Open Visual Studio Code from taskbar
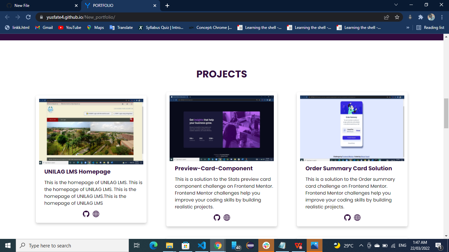The height and width of the screenshot is (252, 449). [x=201, y=245]
